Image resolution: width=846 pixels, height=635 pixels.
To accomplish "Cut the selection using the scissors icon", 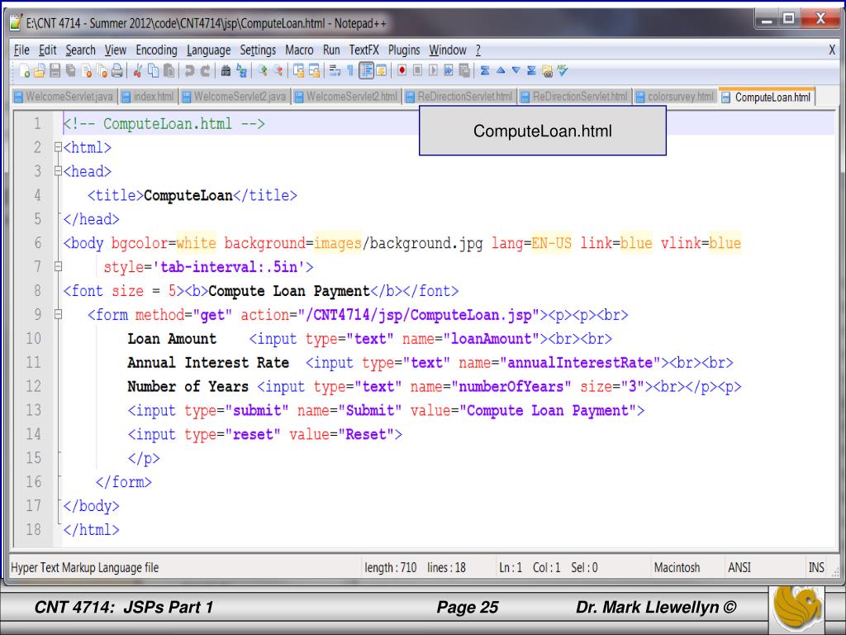I will (x=138, y=71).
